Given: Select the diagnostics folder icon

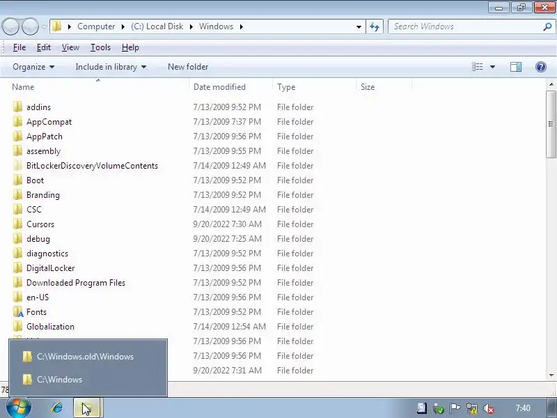Looking at the screenshot, I should point(17,253).
